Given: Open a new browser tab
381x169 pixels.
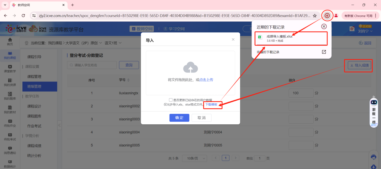Looking at the screenshot, I should click(72, 5).
